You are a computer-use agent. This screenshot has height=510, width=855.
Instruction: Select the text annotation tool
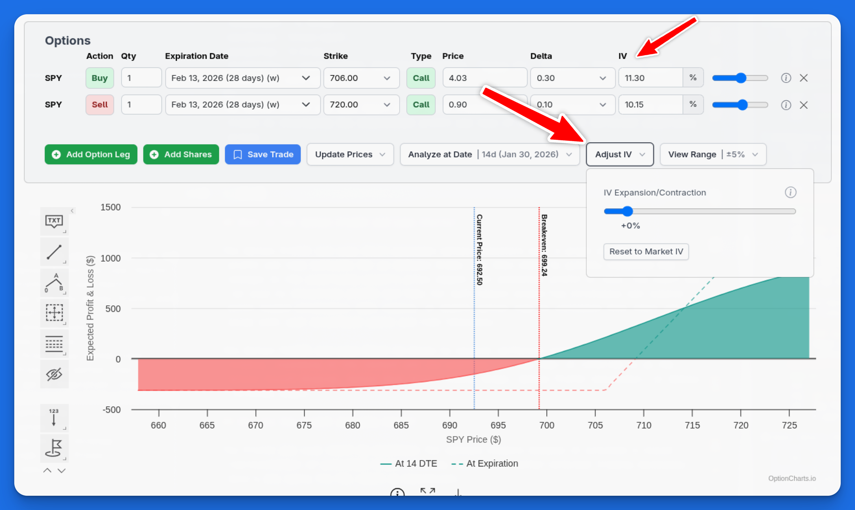pyautogui.click(x=54, y=221)
